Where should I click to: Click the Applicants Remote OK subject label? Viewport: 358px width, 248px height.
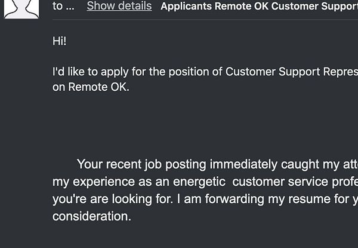[x=215, y=7]
